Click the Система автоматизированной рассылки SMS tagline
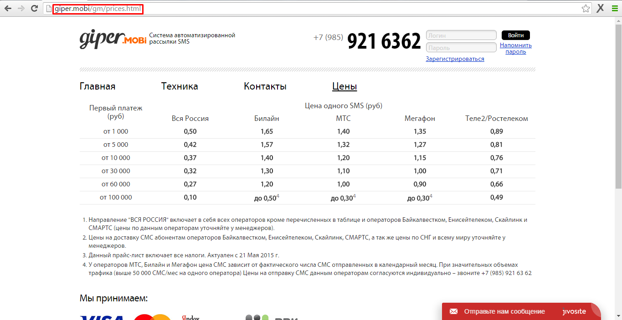622x320 pixels. 192,38
